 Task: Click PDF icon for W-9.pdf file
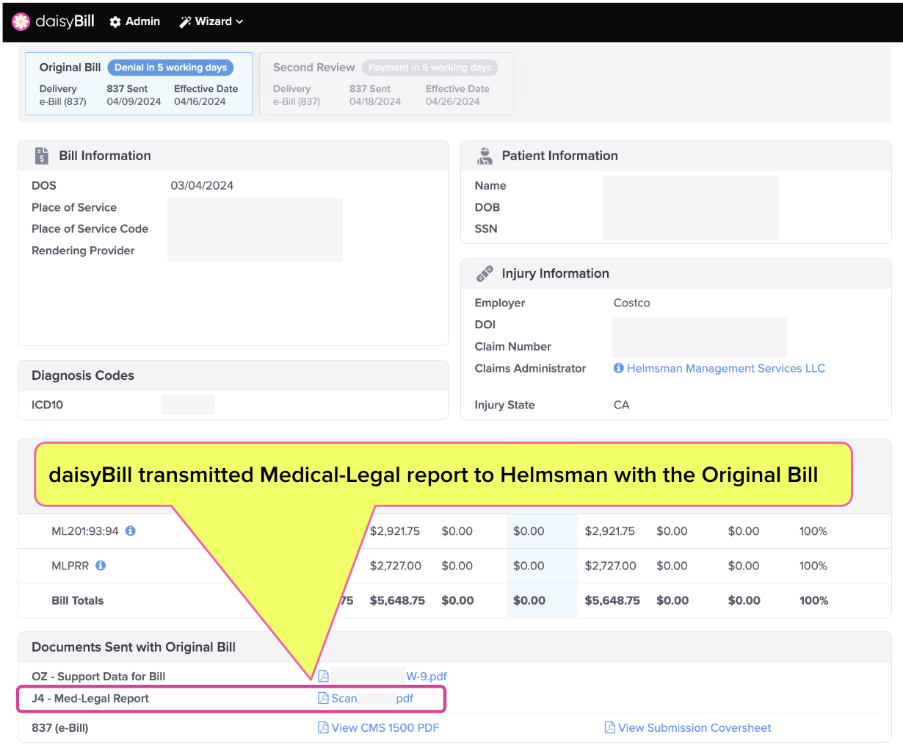(x=323, y=676)
